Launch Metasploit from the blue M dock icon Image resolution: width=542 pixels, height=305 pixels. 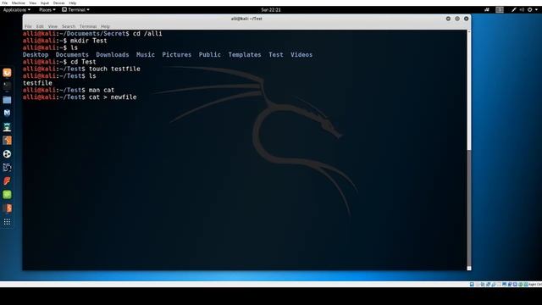pyautogui.click(x=7, y=113)
